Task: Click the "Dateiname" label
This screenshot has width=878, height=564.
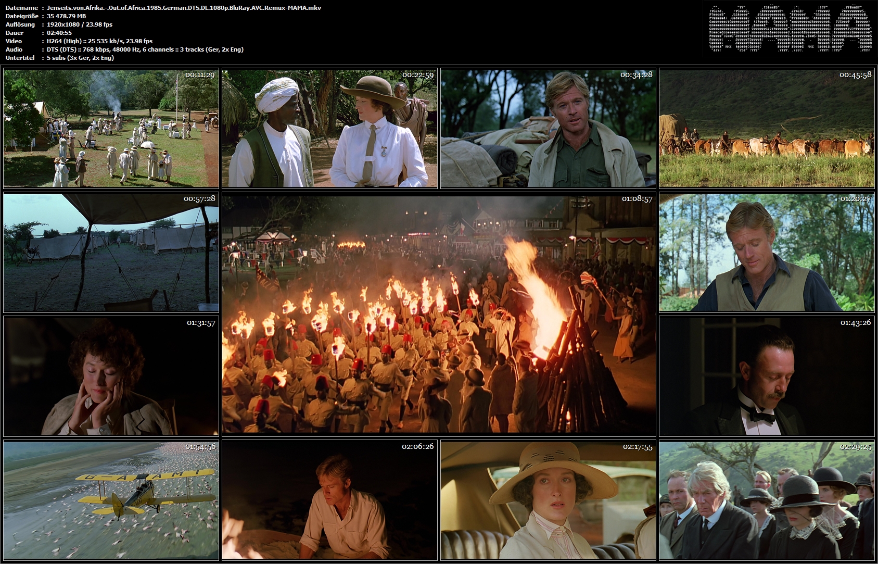Action: coord(21,8)
